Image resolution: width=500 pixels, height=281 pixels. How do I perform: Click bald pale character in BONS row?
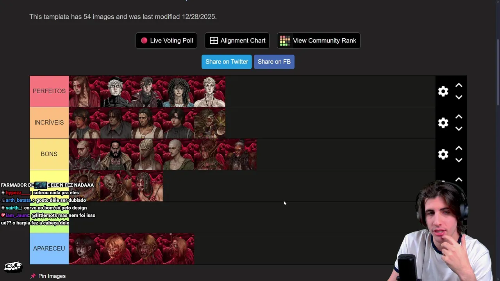click(x=178, y=154)
